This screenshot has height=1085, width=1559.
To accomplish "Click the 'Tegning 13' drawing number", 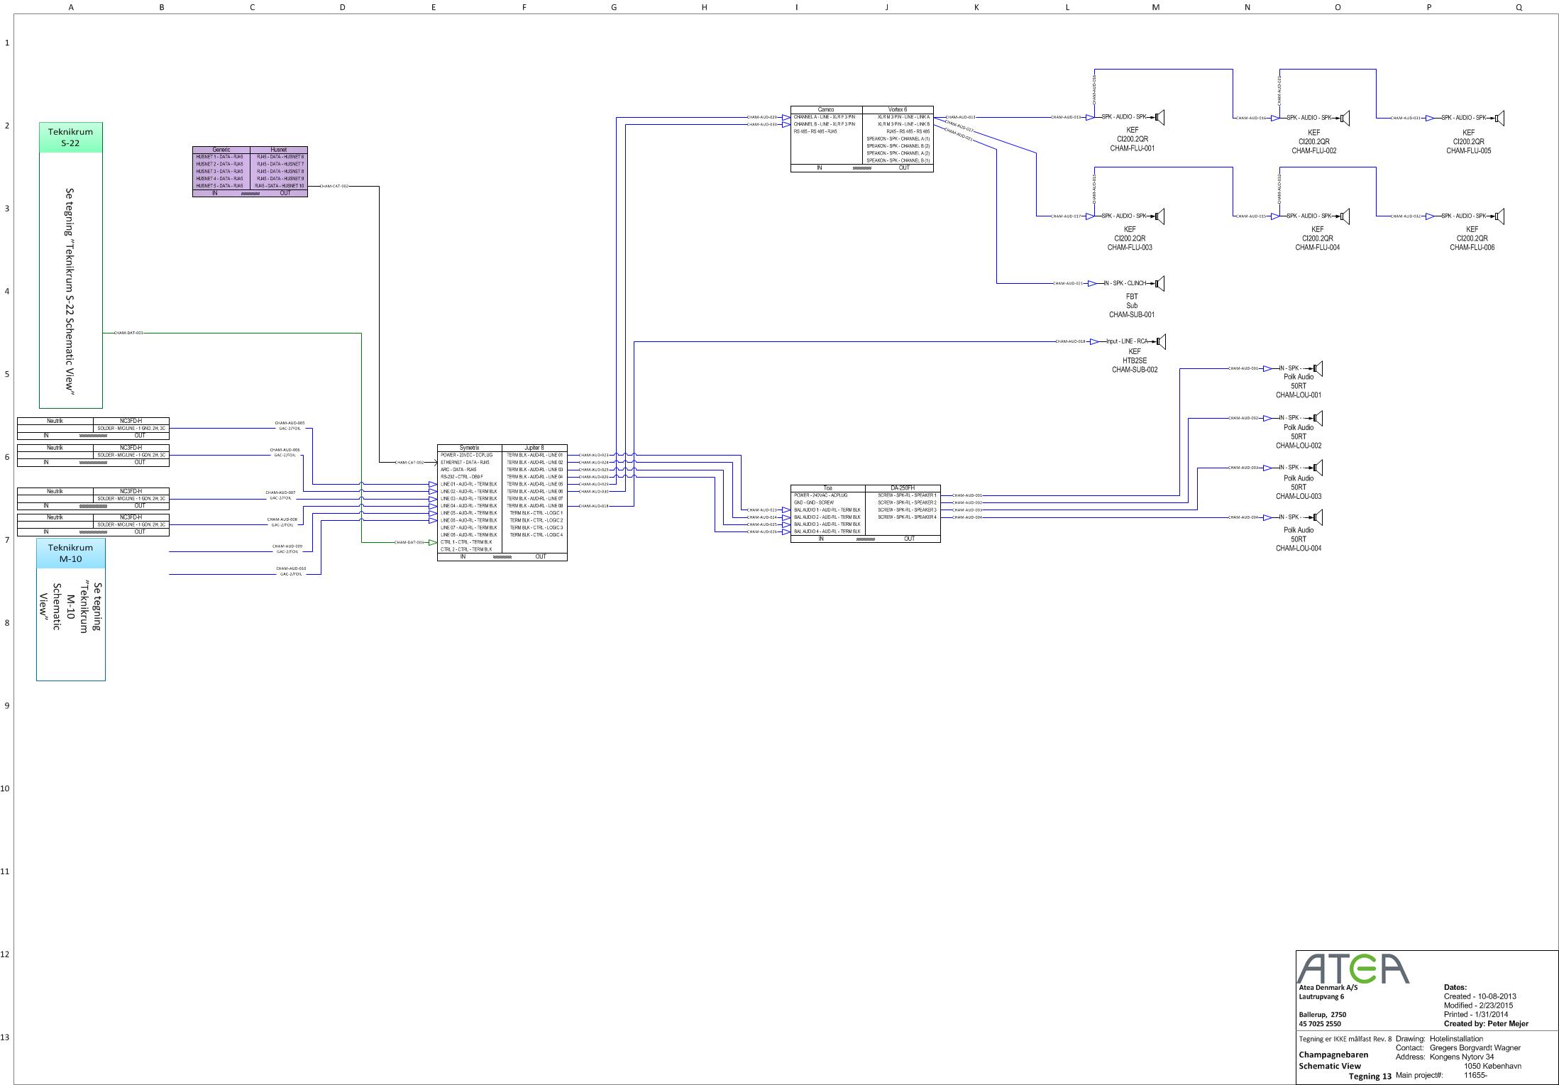I will tap(1370, 1076).
